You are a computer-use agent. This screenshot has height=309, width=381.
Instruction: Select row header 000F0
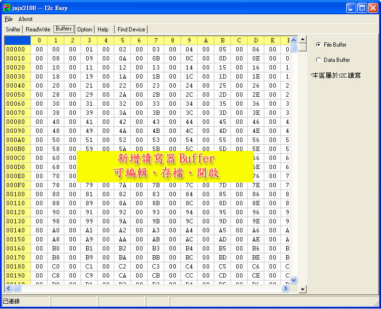pyautogui.click(x=18, y=185)
